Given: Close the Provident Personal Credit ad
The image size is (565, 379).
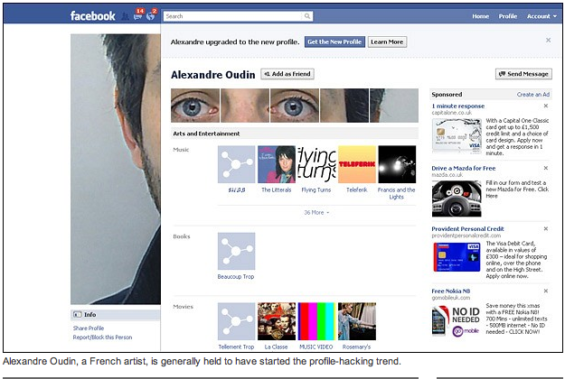Looking at the screenshot, I should [545, 227].
